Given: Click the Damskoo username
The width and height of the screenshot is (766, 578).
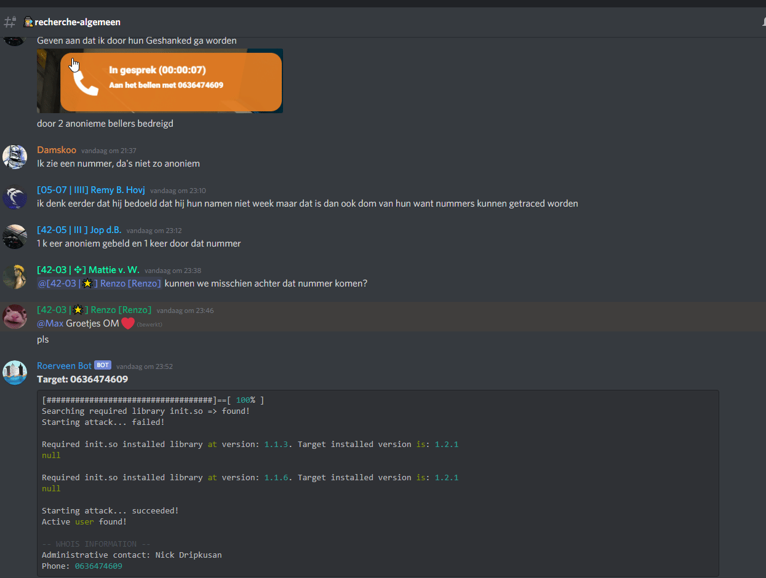Looking at the screenshot, I should [57, 150].
